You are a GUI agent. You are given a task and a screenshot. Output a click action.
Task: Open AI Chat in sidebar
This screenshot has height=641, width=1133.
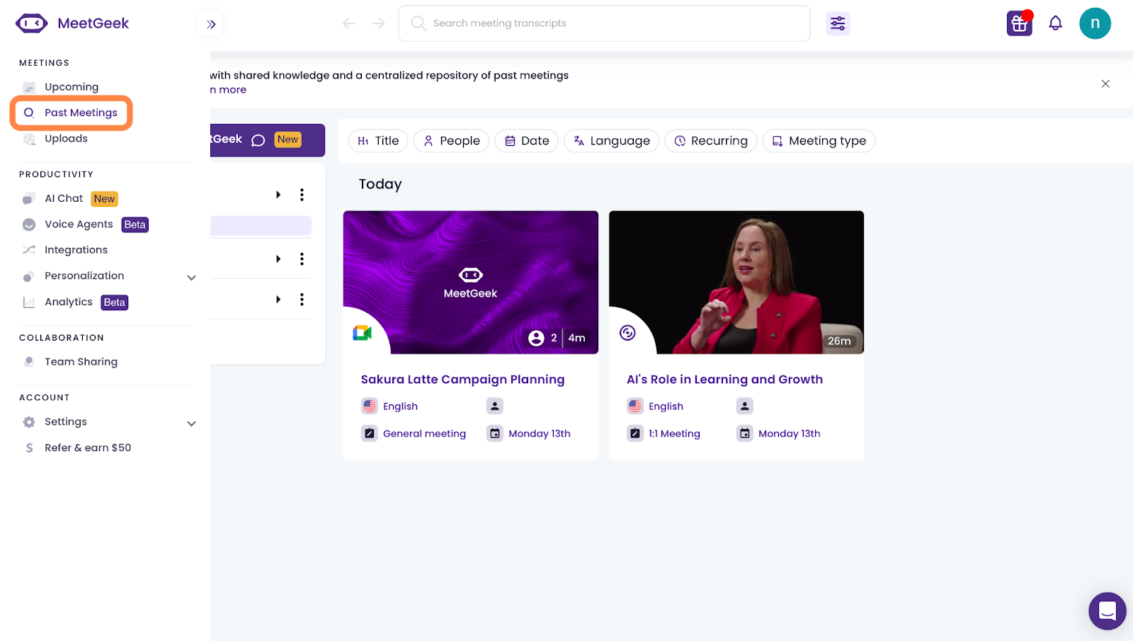(x=64, y=198)
